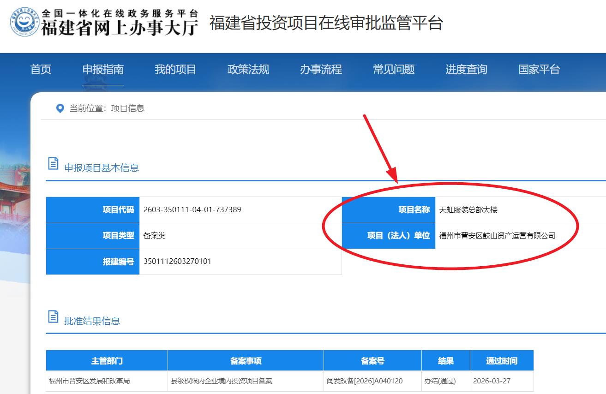Click the 福建省网上办事大厅 header title
Screen dimensions: 606x394
point(120,28)
